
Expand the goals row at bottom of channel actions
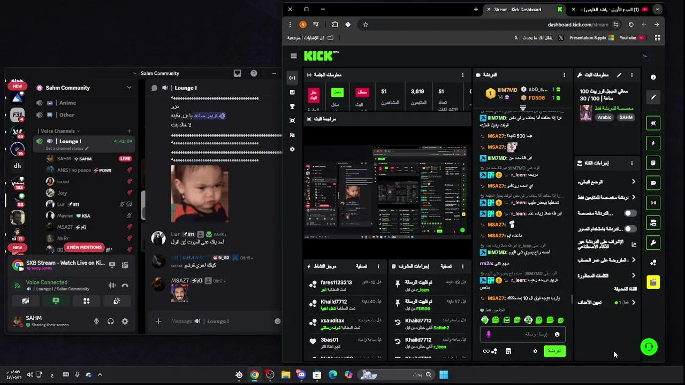click(607, 302)
